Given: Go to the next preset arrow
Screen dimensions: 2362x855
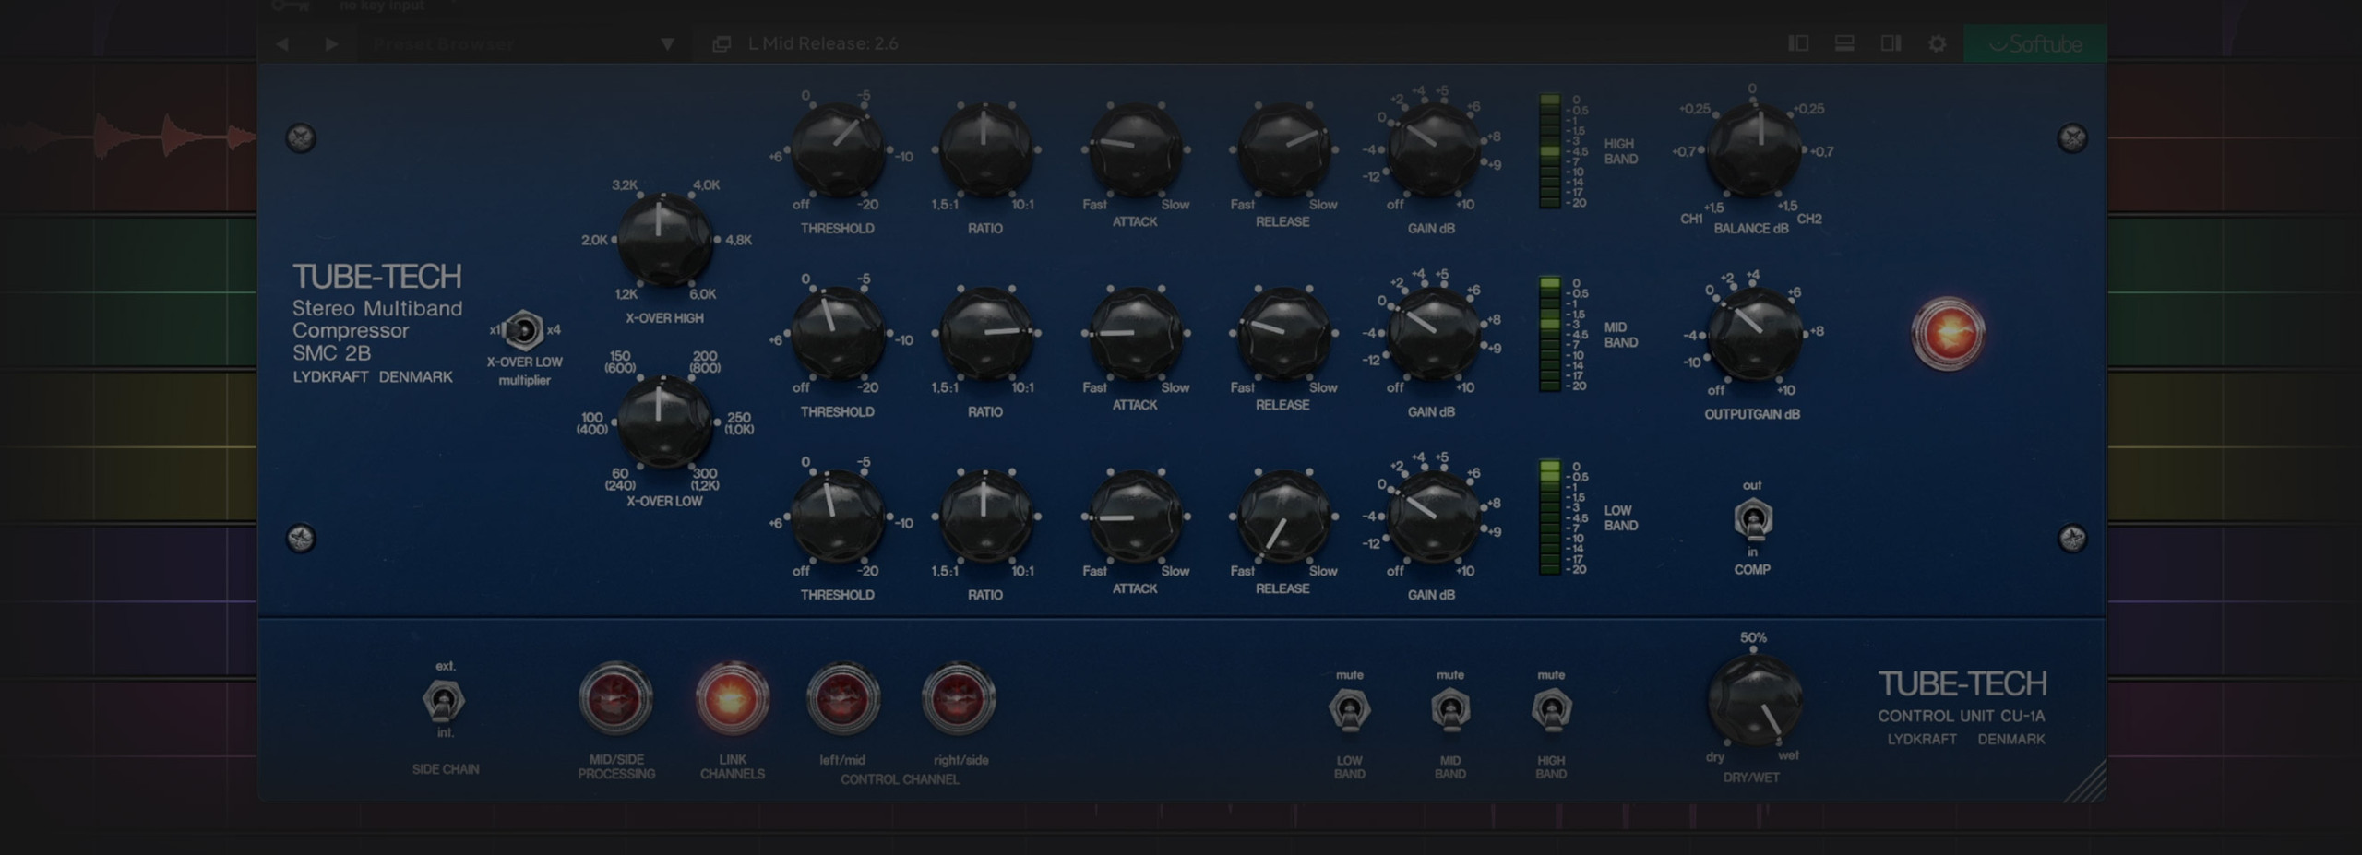Looking at the screenshot, I should pos(331,43).
